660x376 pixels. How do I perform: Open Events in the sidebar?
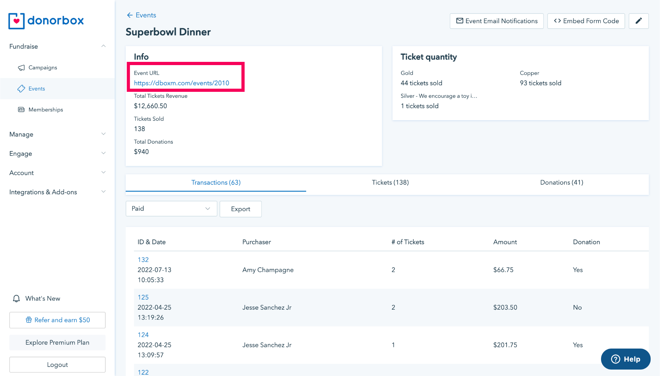click(57, 89)
